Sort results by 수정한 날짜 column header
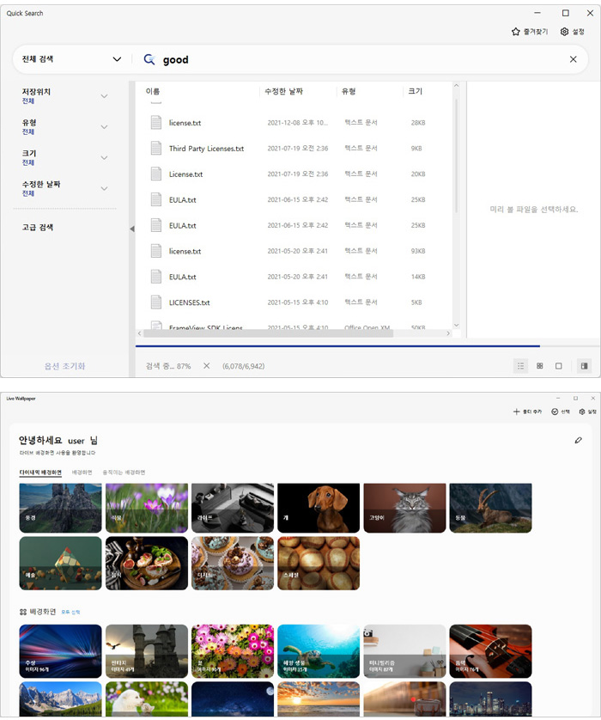Screen dimensions: 601x720 [x=283, y=91]
